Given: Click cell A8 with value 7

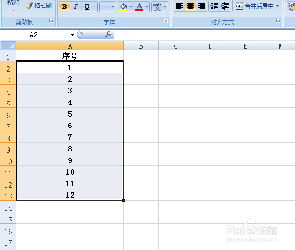Looking at the screenshot, I should [x=70, y=137].
